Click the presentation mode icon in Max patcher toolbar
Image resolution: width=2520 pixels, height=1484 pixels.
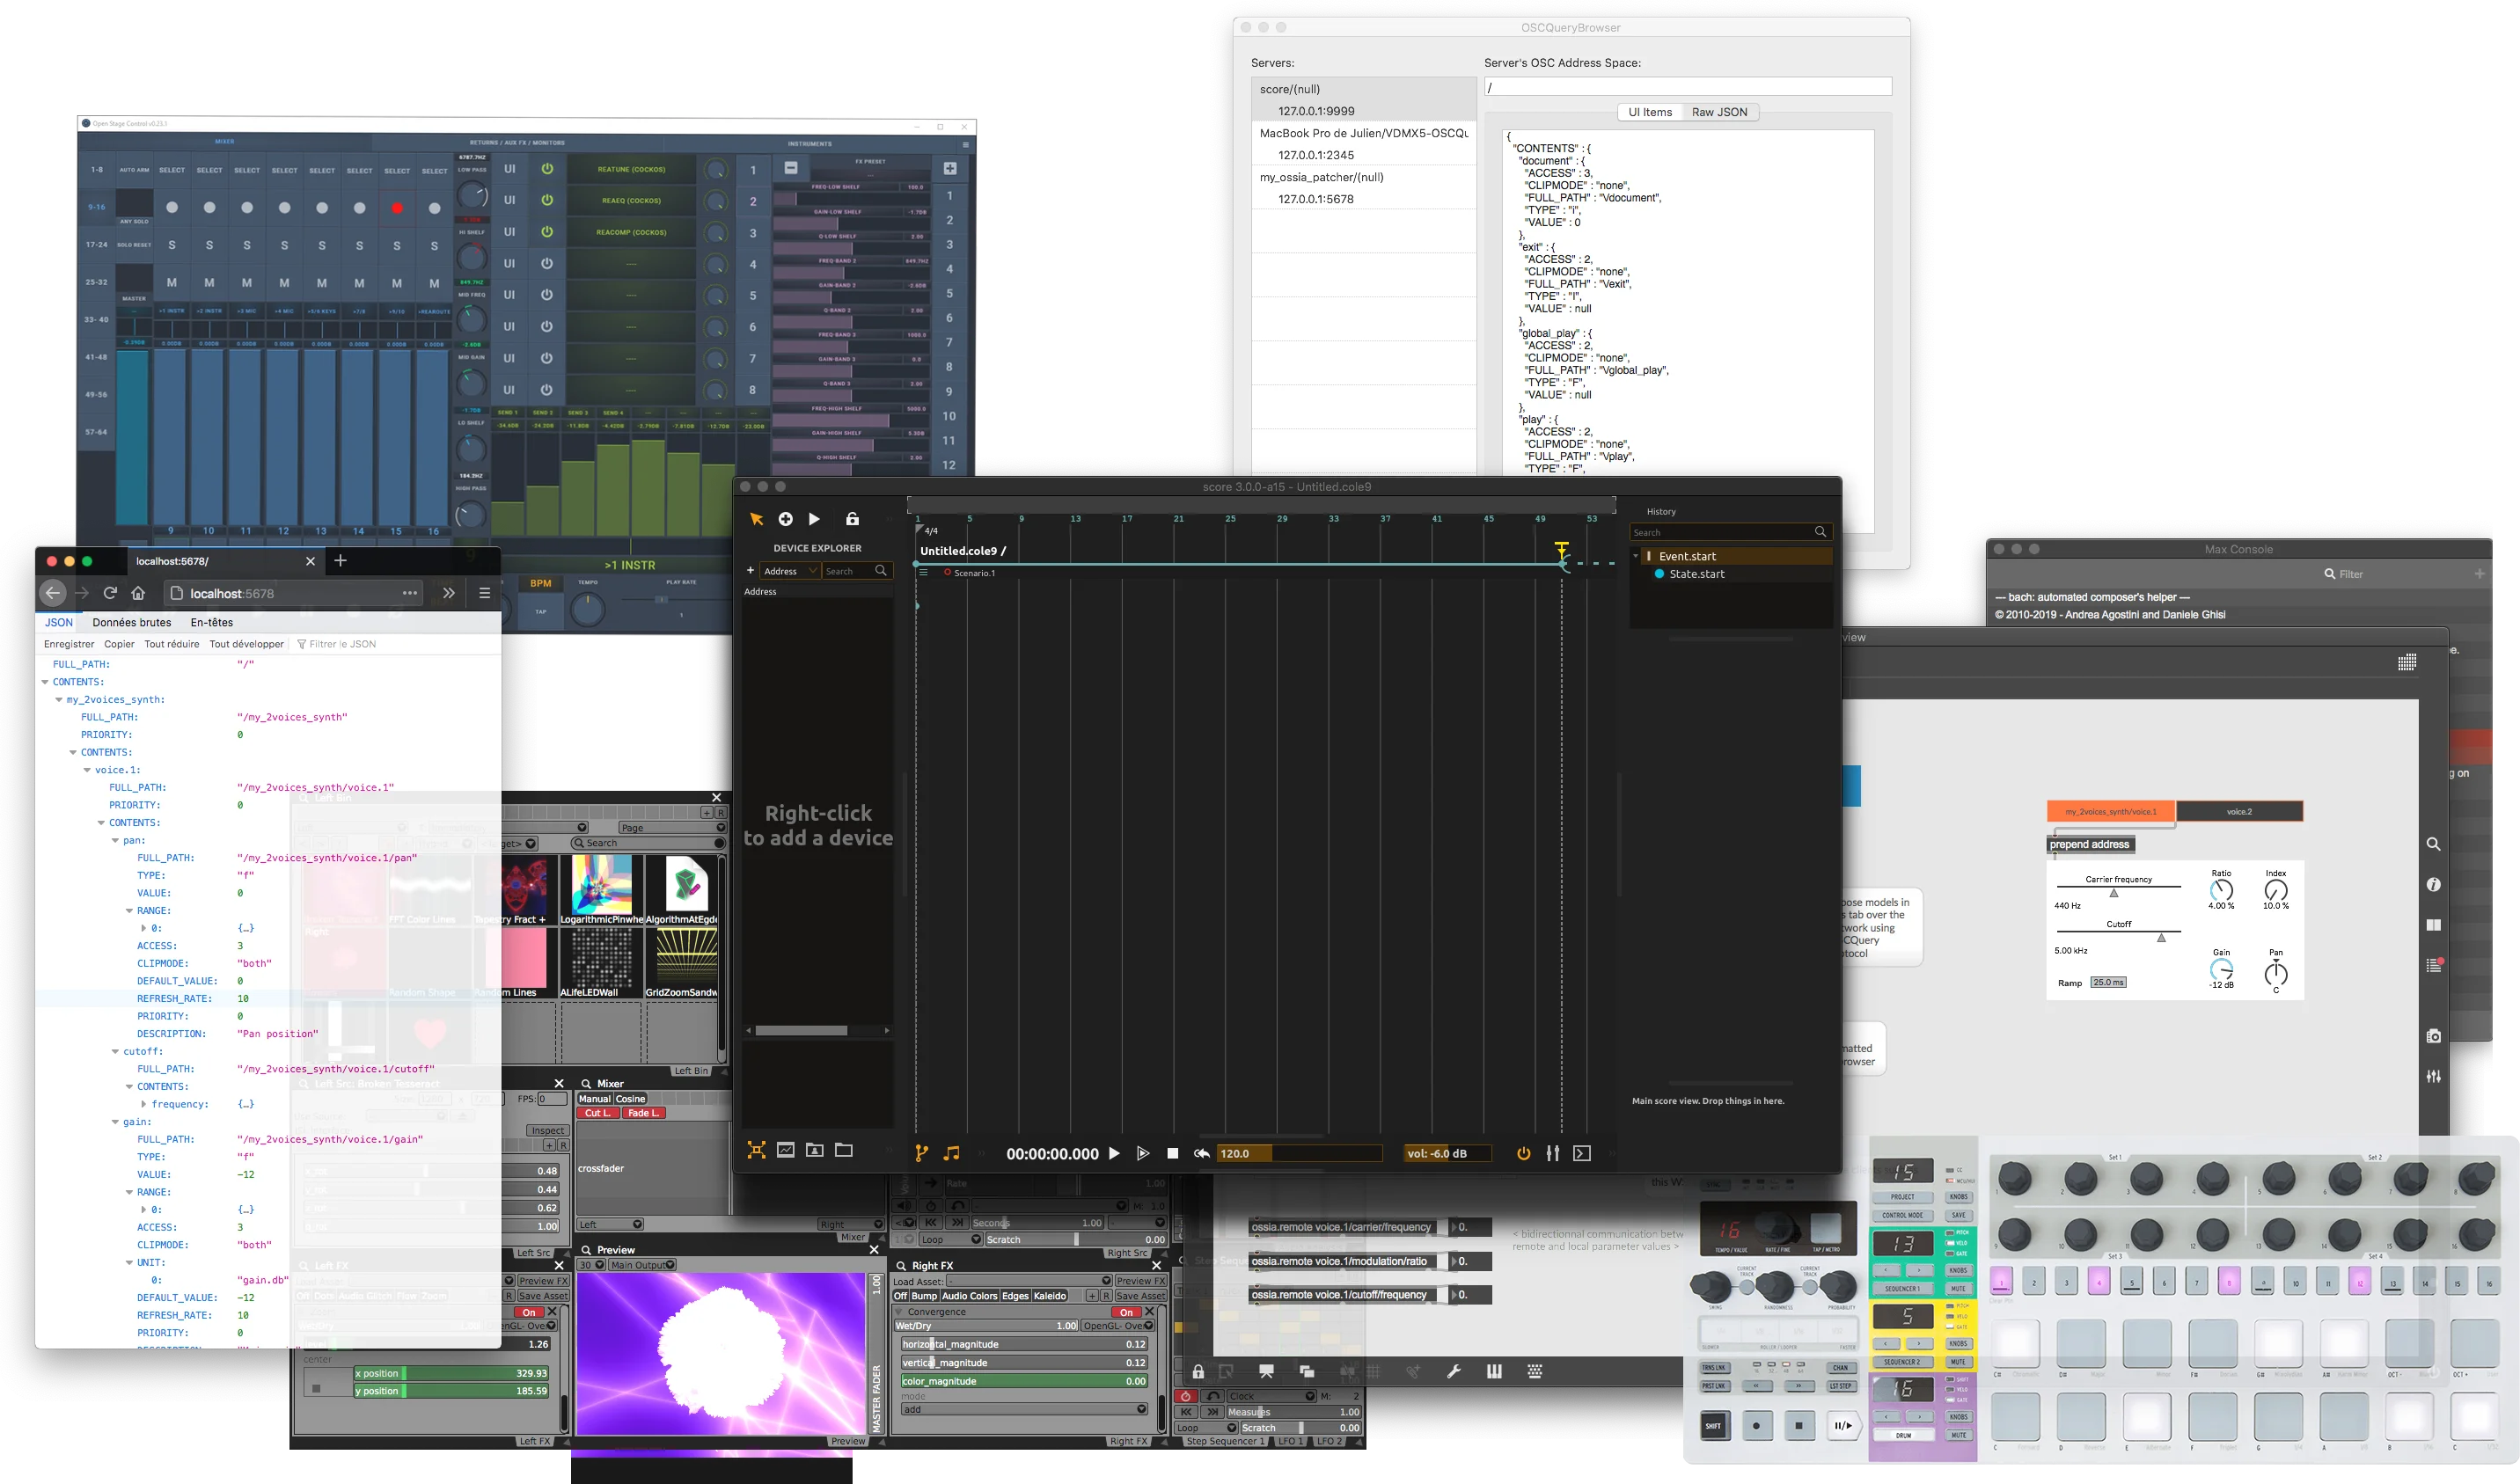pyautogui.click(x=1266, y=1371)
